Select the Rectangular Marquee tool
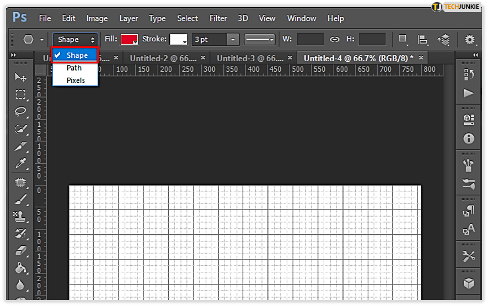This screenshot has width=488, height=306. 20,94
